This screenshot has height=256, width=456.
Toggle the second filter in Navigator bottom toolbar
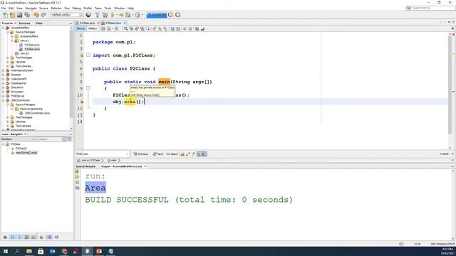[13, 237]
